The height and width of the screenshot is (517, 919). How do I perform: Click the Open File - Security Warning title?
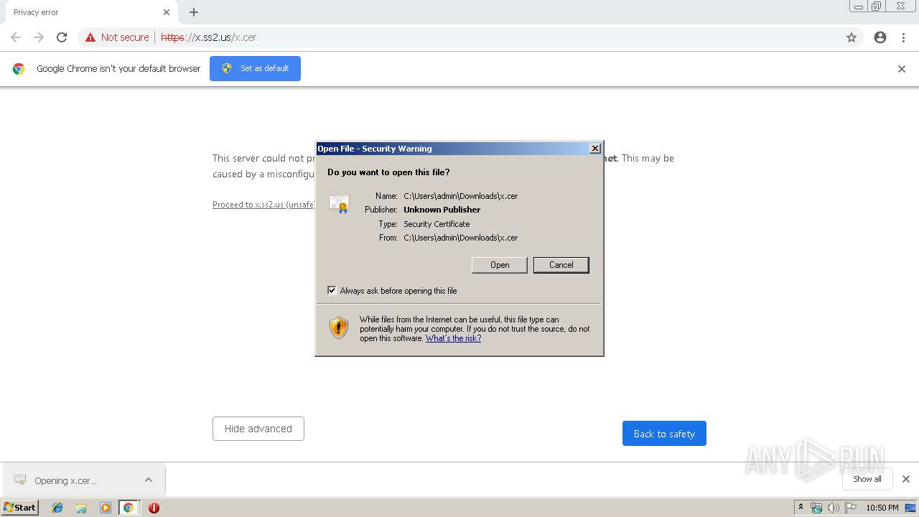click(375, 149)
